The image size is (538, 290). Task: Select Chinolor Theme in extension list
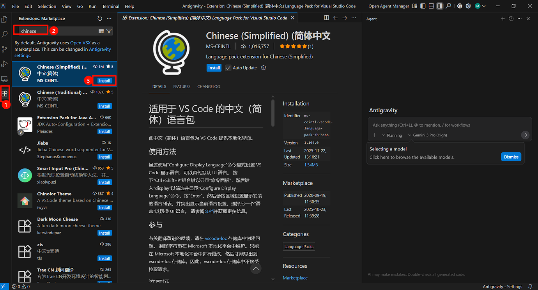click(x=64, y=201)
